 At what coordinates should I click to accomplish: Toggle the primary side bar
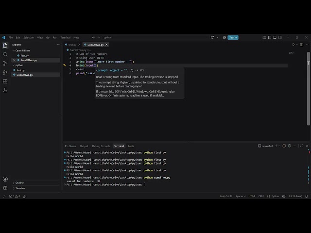[x=270, y=37]
